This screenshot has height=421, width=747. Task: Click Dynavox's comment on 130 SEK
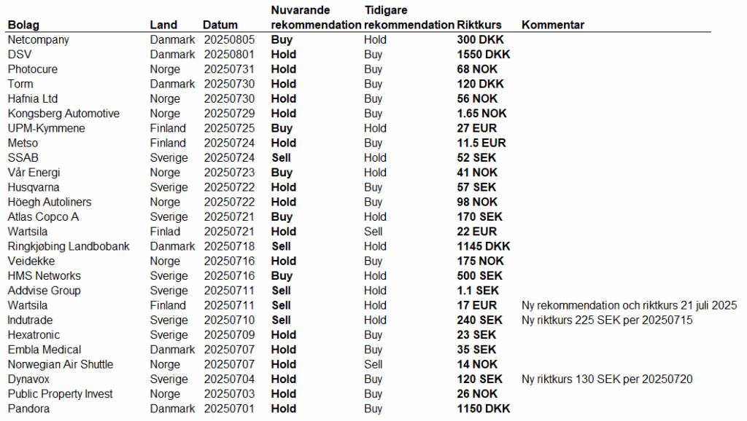coord(607,379)
